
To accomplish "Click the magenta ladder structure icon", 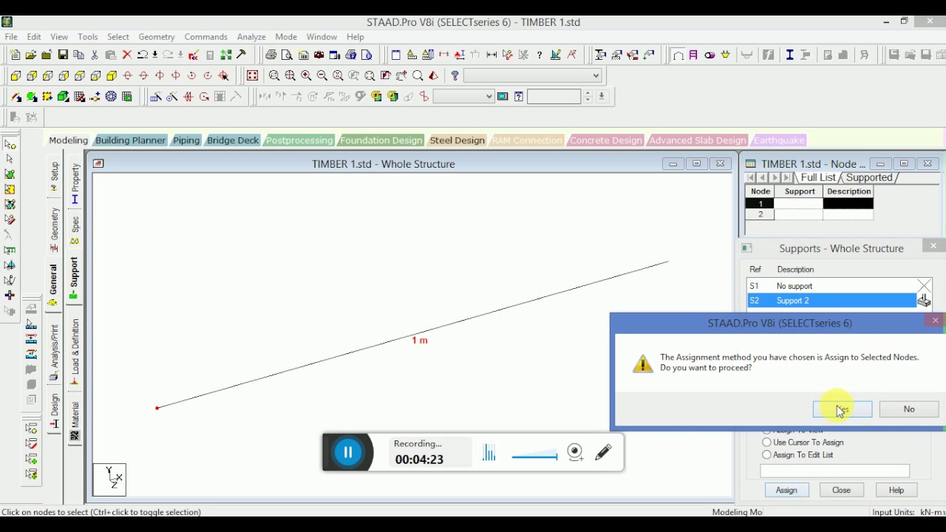I will point(693,55).
